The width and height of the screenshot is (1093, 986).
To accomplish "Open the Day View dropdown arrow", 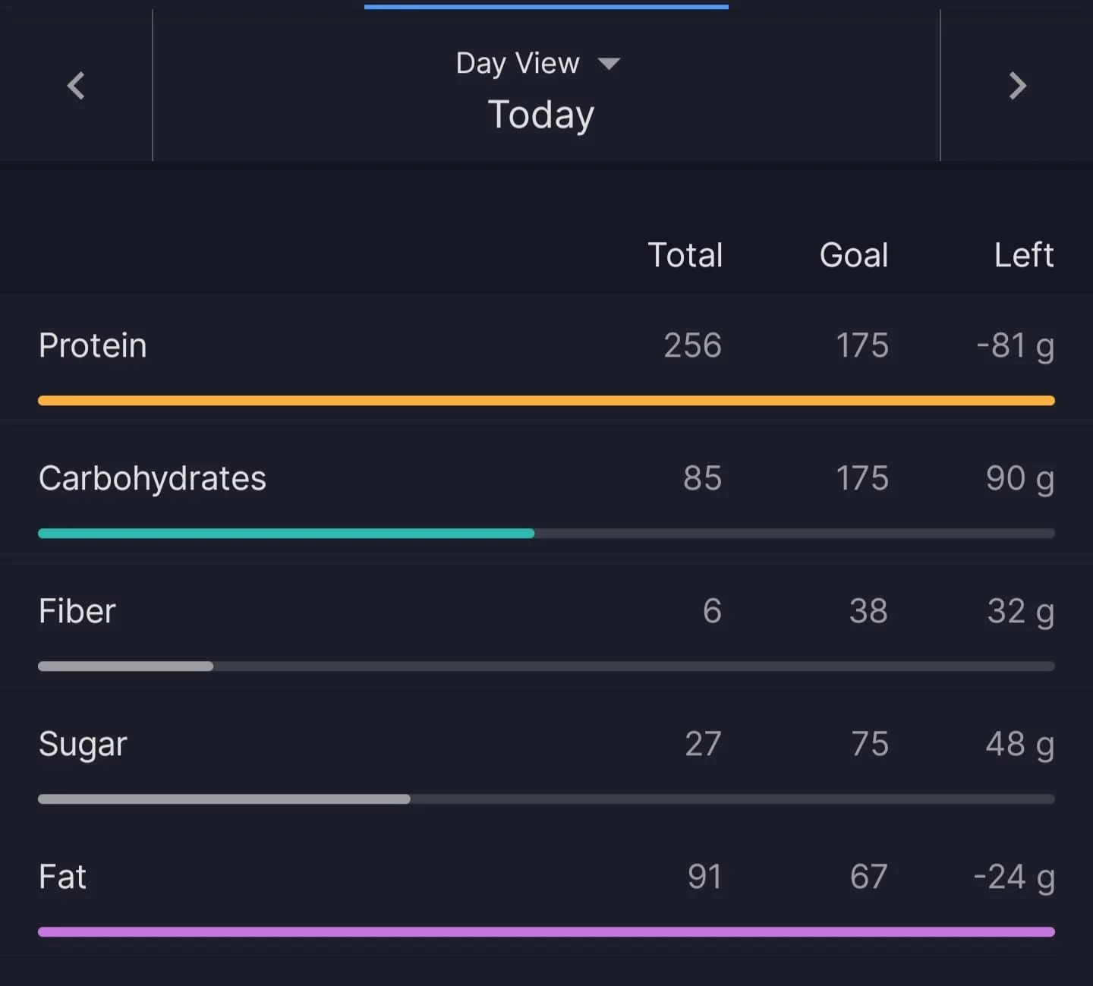I will coord(609,64).
